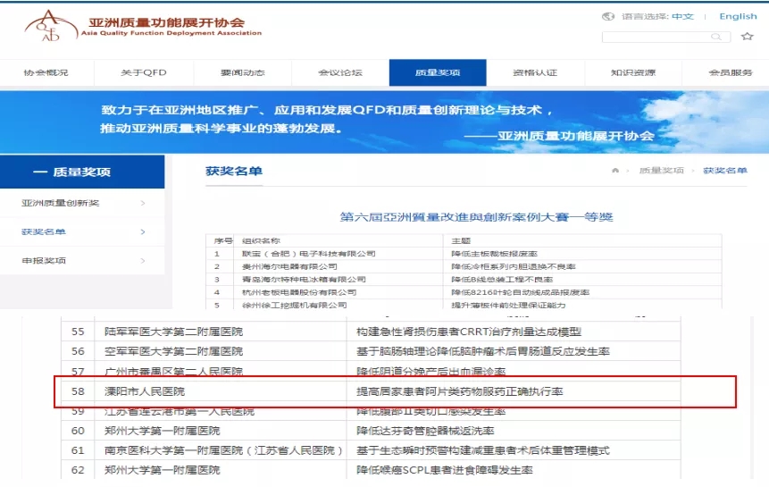
Task: Click 郑州大学第一附属医院 in row 60
Action: 163,431
